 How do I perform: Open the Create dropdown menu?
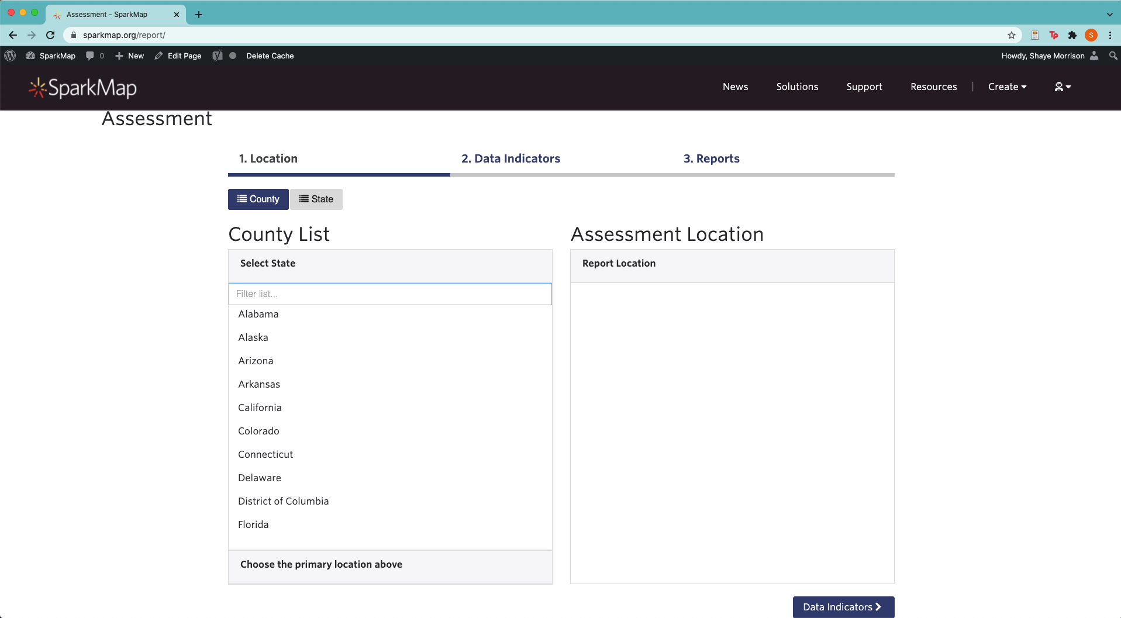[1007, 87]
